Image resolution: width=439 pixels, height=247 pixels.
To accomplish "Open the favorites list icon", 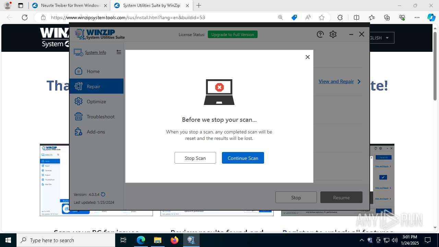I will pos(372,17).
